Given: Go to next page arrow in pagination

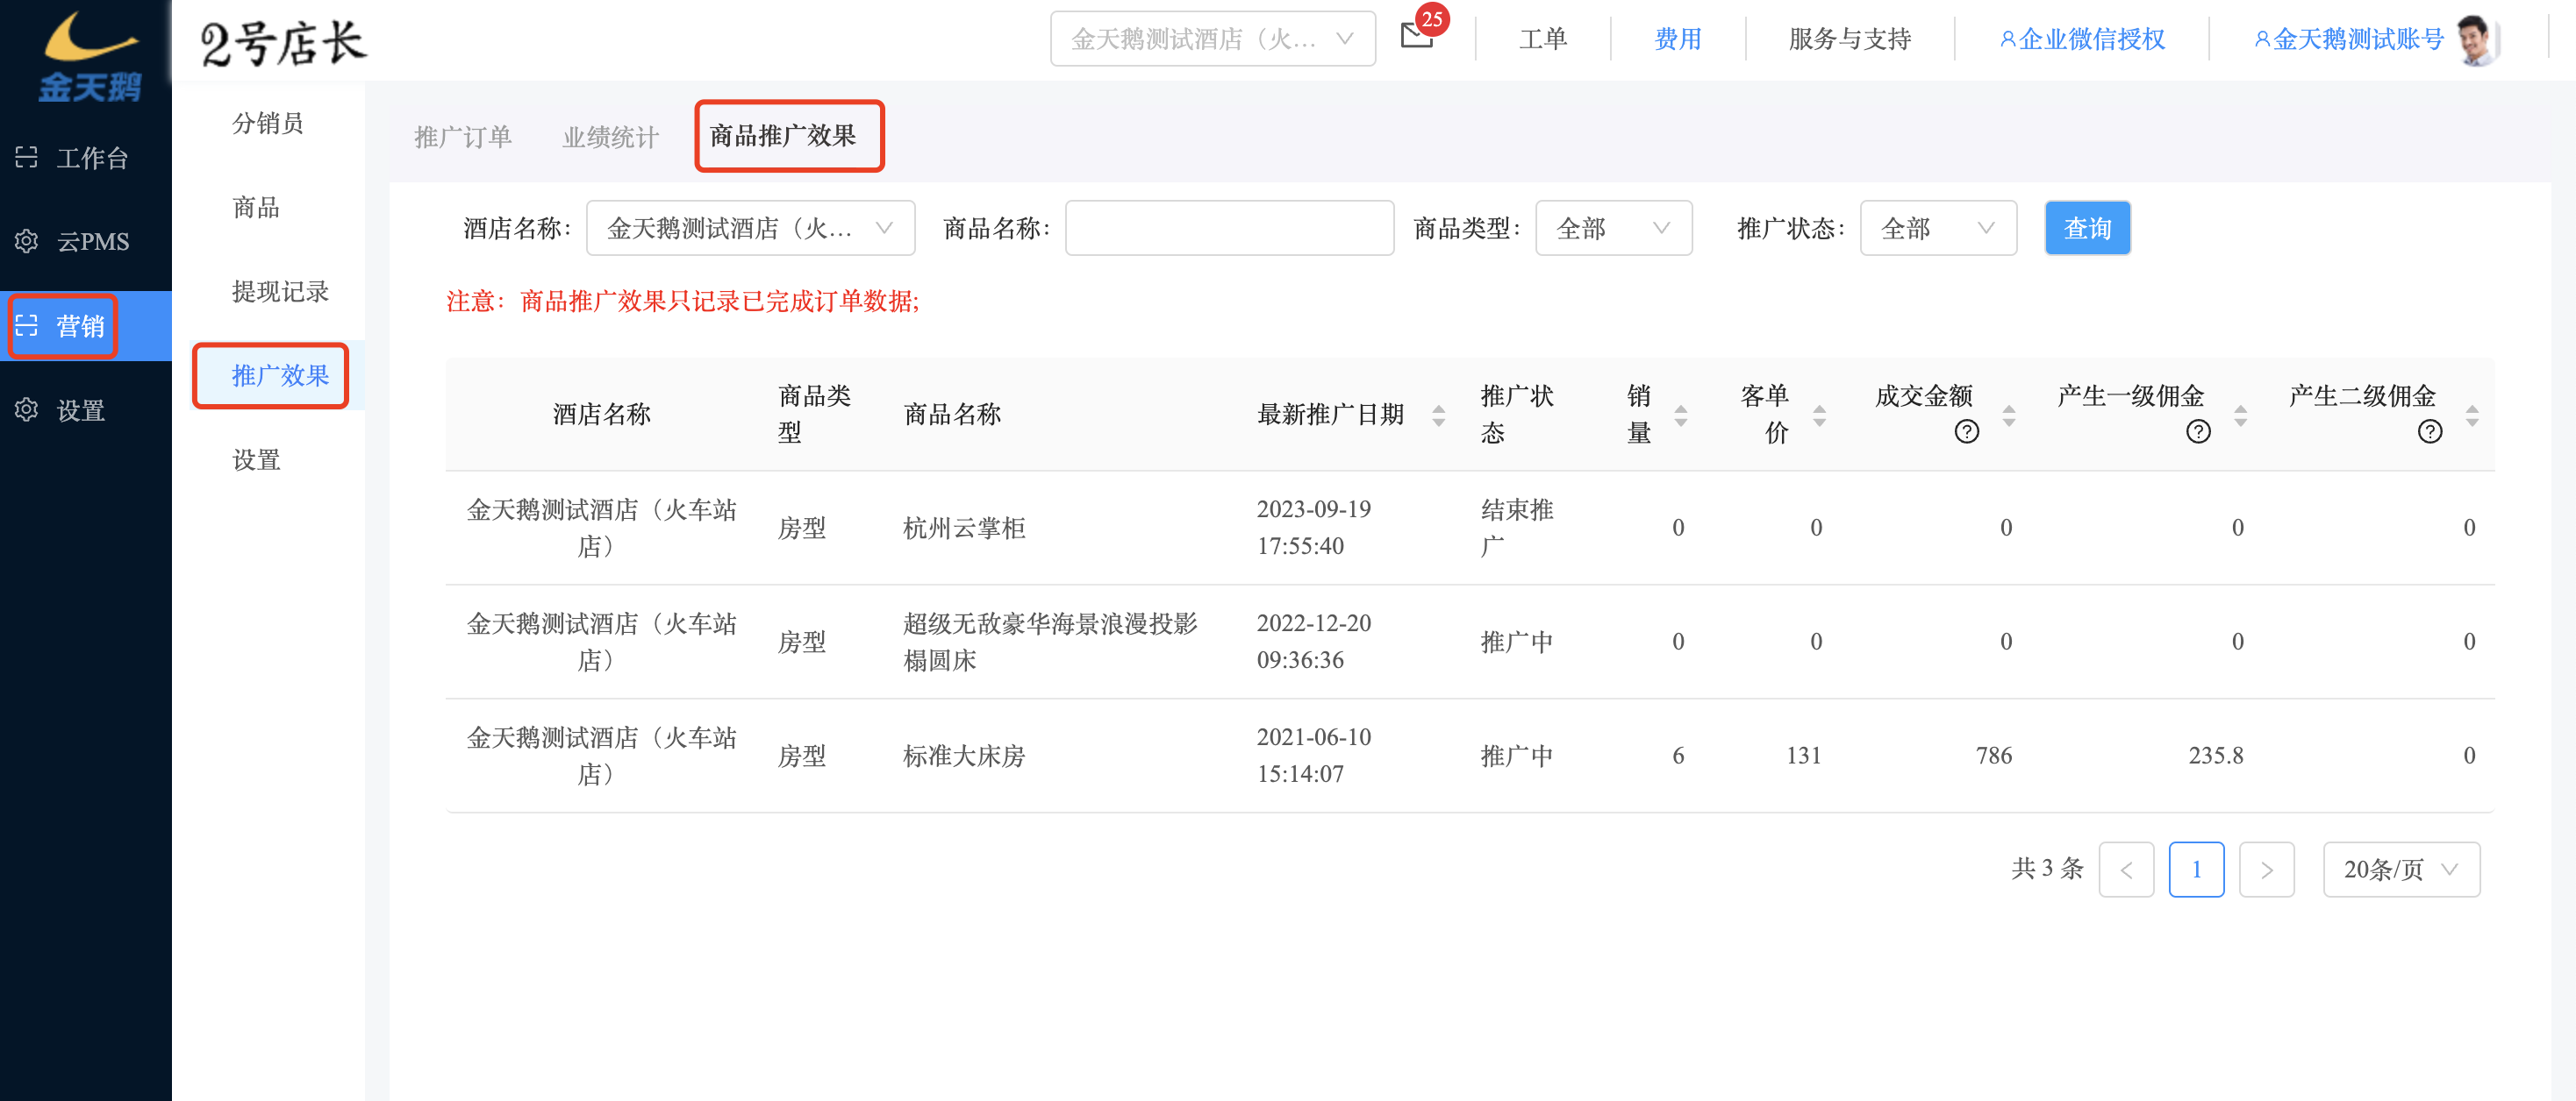Looking at the screenshot, I should click(2266, 870).
